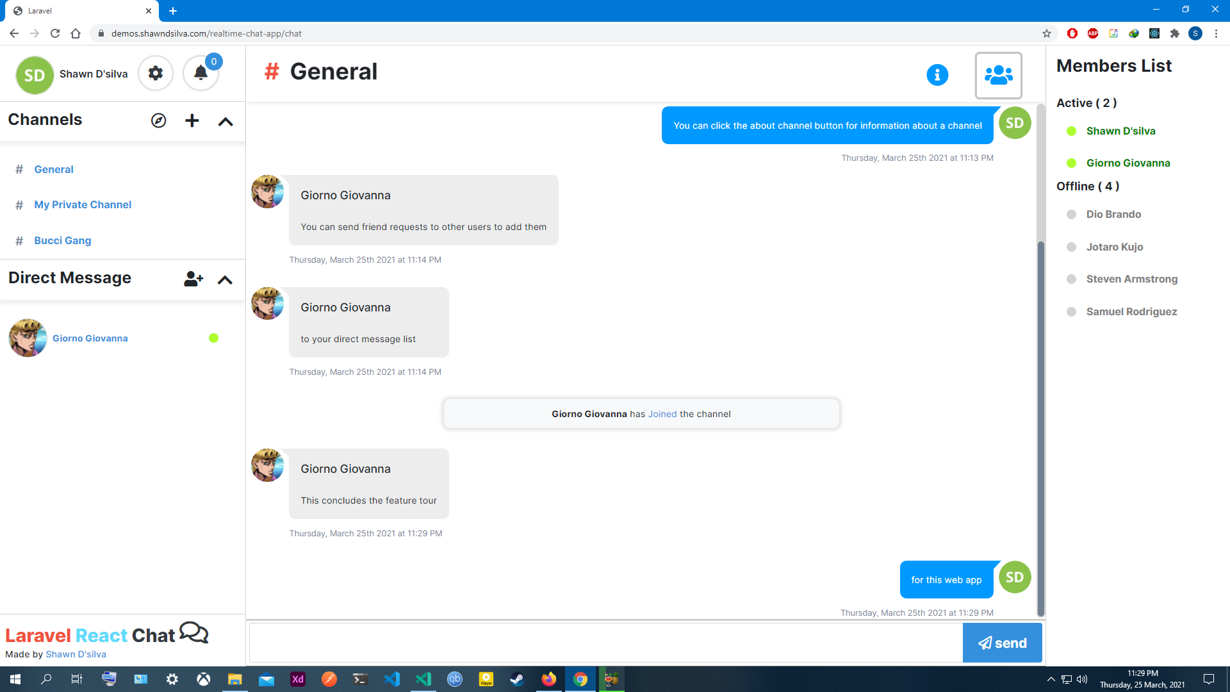The width and height of the screenshot is (1230, 692).
Task: Open user settings gear icon
Action: pos(156,74)
